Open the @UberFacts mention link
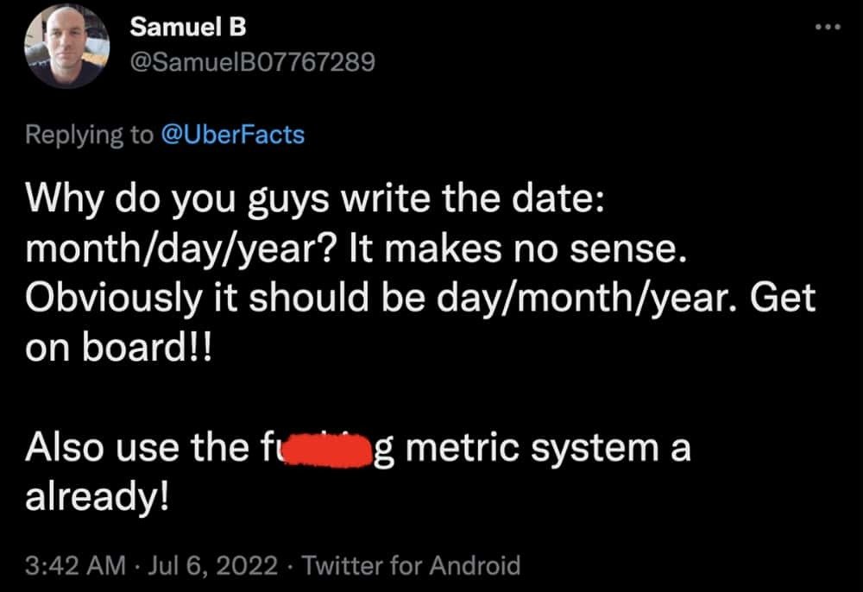863x592 pixels. click(232, 135)
